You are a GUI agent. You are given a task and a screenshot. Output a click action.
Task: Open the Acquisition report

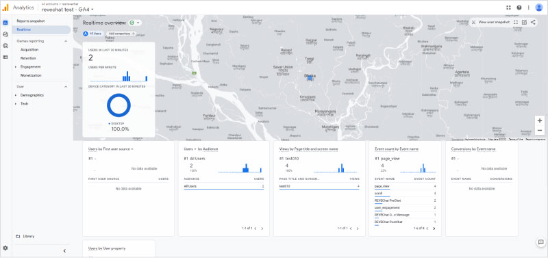tap(29, 49)
